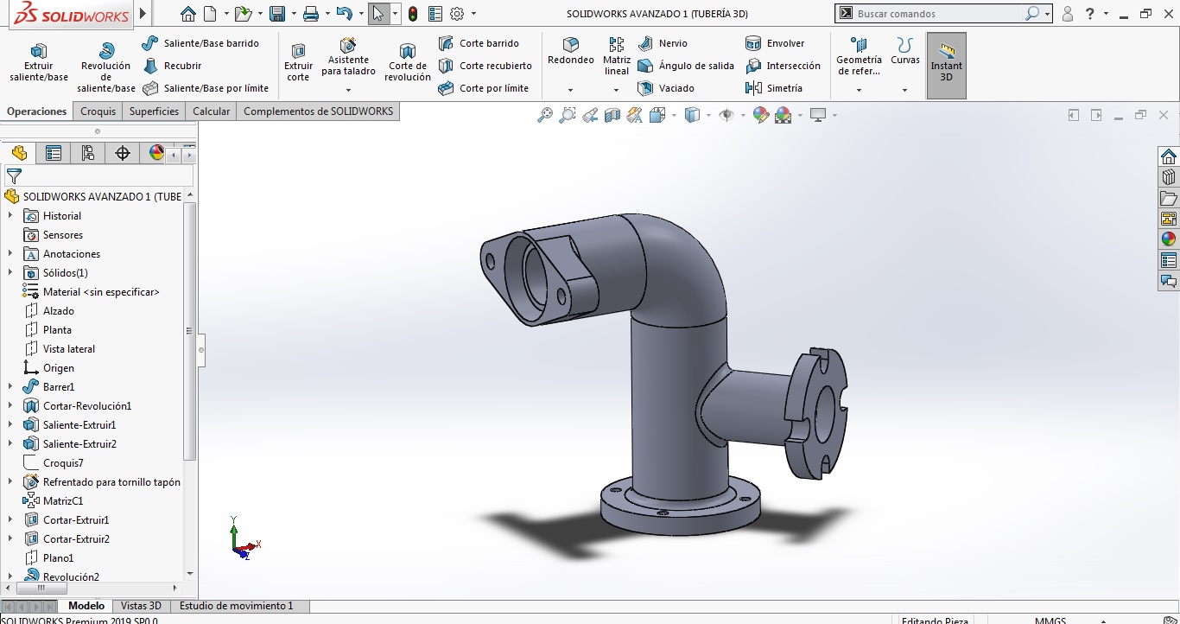The width and height of the screenshot is (1180, 624).
Task: Open the DisplayManager color sphere tab
Action: 155,153
